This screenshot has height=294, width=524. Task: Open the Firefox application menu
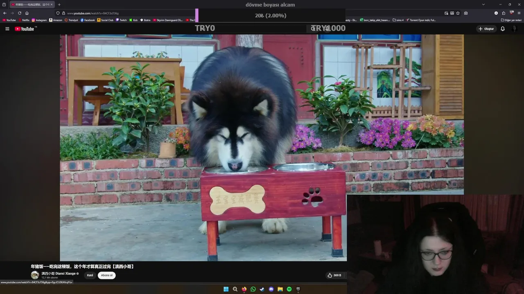[519, 13]
